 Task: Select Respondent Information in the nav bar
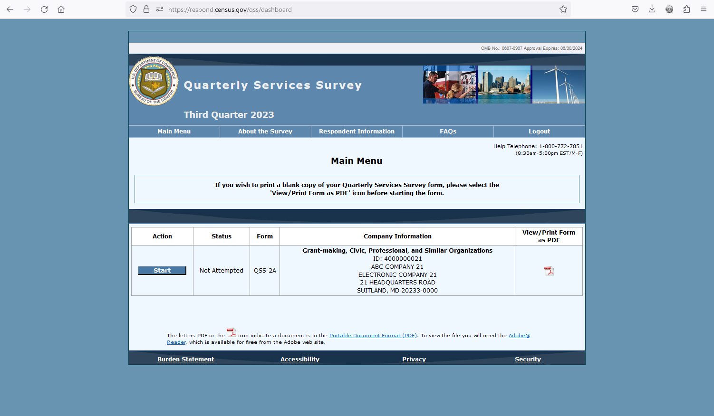(357, 132)
